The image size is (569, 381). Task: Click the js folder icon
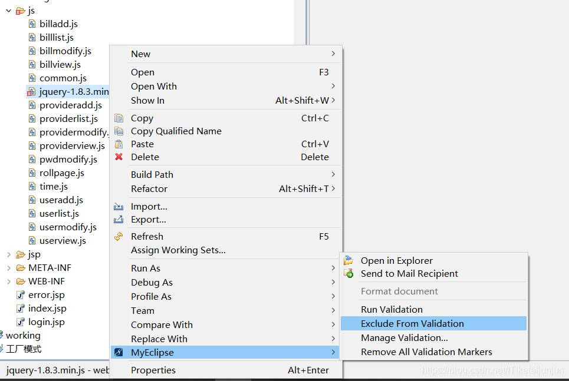tap(20, 11)
